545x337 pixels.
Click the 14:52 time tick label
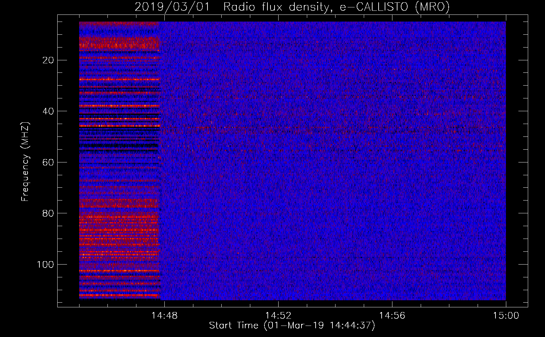[x=278, y=315]
